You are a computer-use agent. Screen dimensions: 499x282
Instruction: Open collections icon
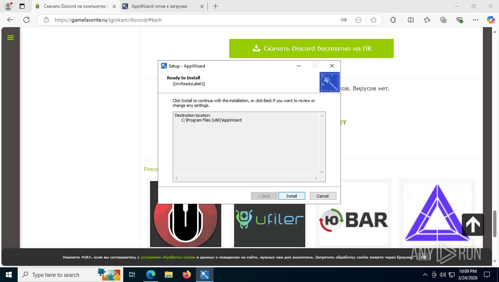(443, 20)
